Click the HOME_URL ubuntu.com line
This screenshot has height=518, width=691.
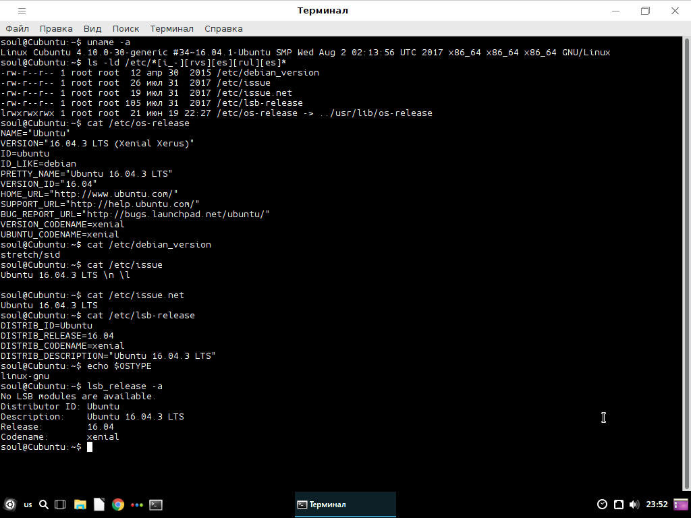tap(89, 194)
